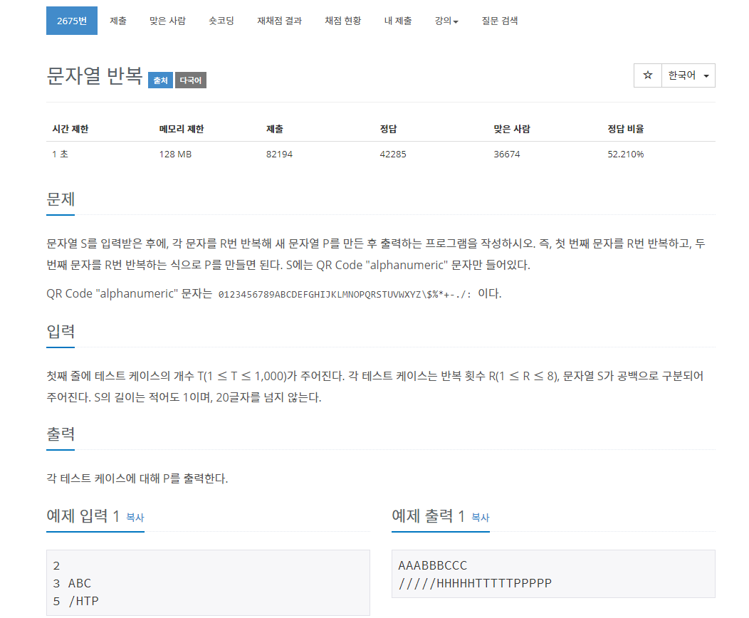Open the 질문 검색 page
The height and width of the screenshot is (618, 749).
498,21
